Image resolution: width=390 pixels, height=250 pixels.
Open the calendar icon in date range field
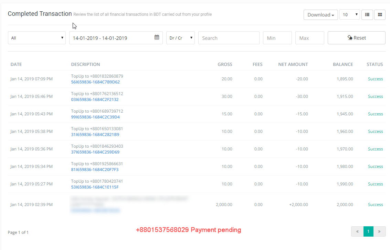tap(157, 37)
